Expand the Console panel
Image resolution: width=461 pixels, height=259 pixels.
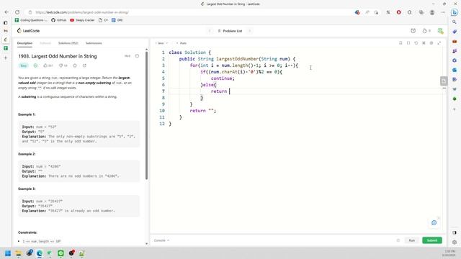161,240
